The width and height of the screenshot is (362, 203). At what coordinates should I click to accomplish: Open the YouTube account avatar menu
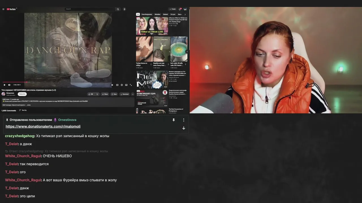tap(185, 9)
